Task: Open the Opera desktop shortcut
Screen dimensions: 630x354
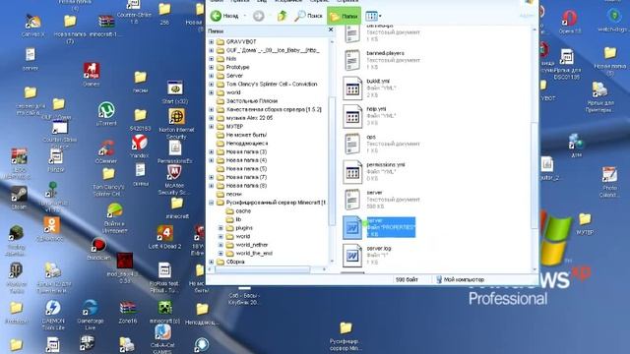Action: click(569, 22)
